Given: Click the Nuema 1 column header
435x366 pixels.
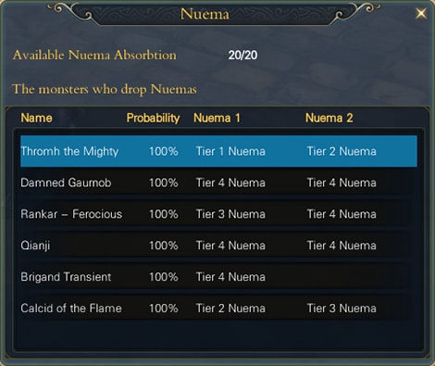Looking at the screenshot, I should point(217,118).
